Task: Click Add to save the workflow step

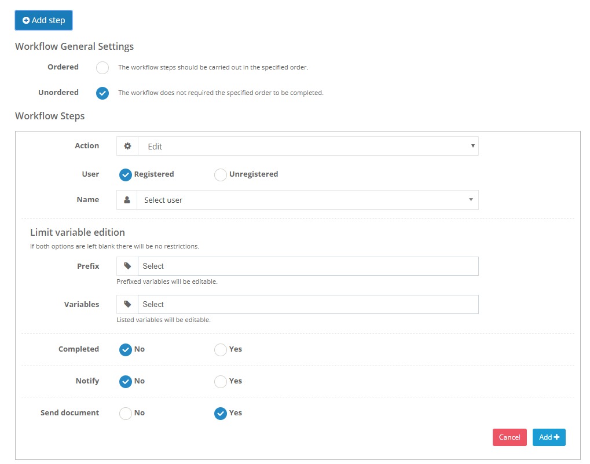Action: pos(548,437)
